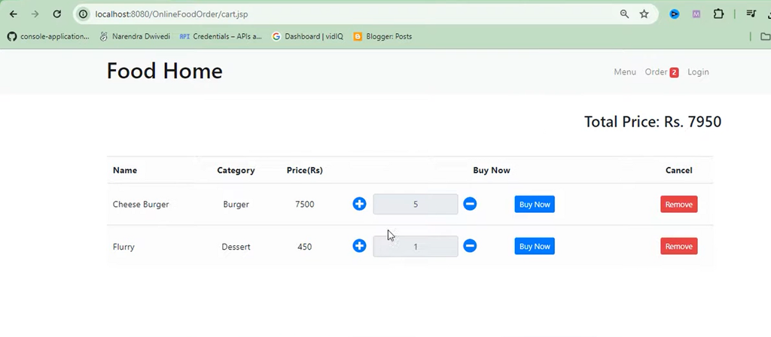Screen dimensions: 771x337
Task: Buy Now the Flurry item
Action: 535,247
